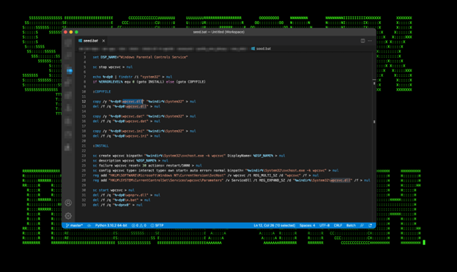457x272 pixels.
Task: Open editor More Actions ellipsis
Action: [x=370, y=41]
